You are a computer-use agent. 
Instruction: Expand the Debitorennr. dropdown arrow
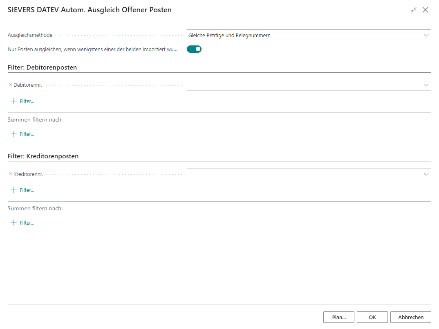click(426, 85)
